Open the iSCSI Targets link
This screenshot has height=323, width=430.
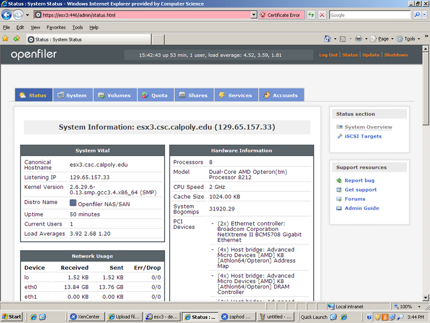[363, 136]
